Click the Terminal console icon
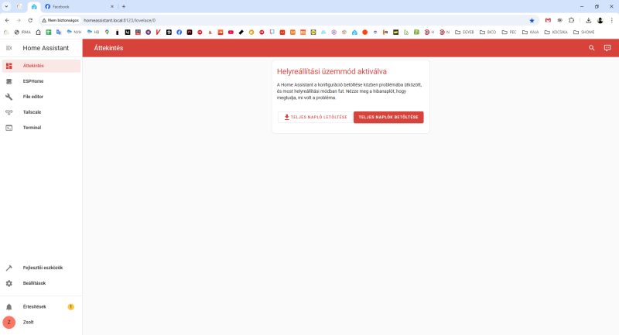 (x=9, y=128)
